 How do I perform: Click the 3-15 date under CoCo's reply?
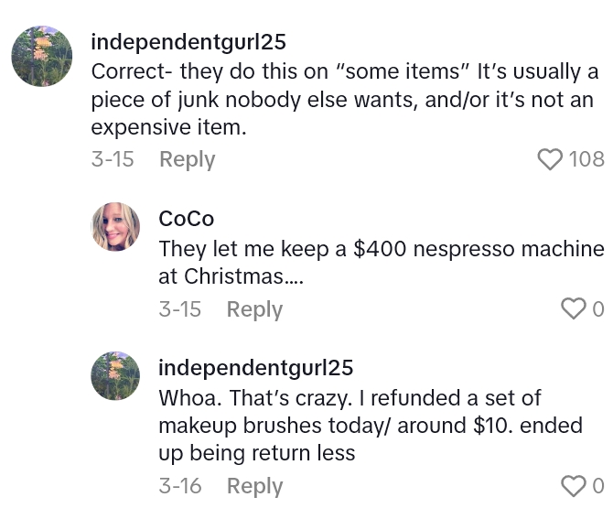coord(179,309)
